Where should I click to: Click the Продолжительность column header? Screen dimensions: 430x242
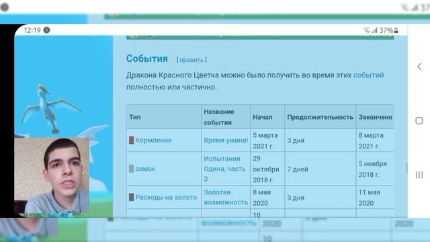[320, 117]
